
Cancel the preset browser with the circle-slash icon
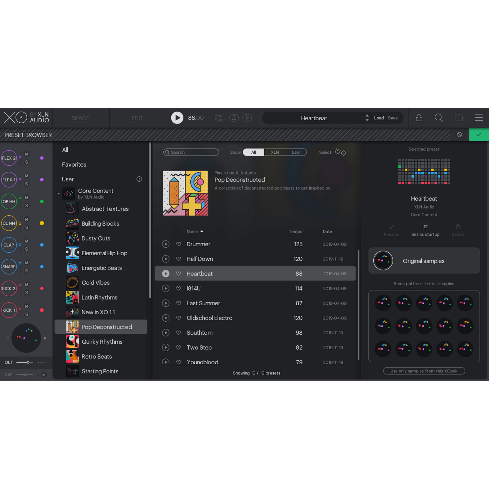pos(459,135)
